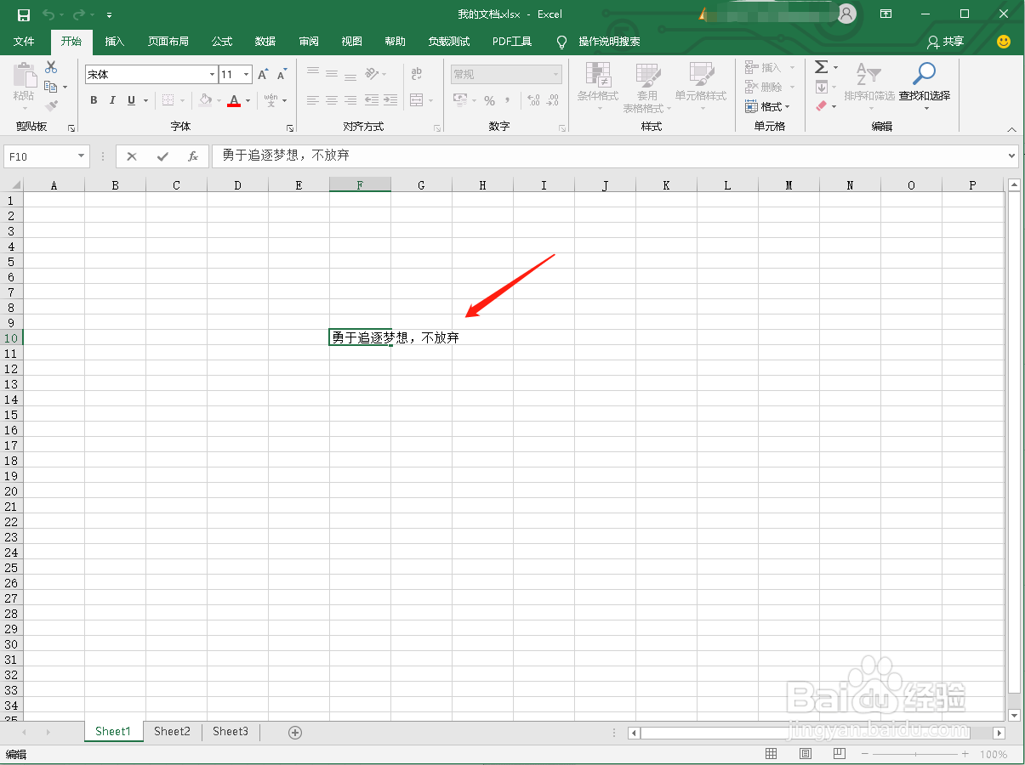Select Page Break Preview in status bar
The image size is (1025, 765).
(840, 754)
